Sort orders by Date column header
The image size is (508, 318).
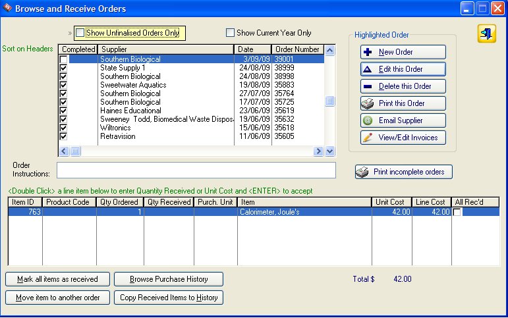pos(252,49)
